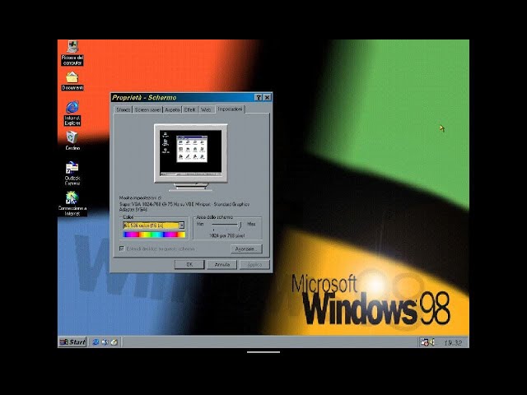Switch to the Screen saver tab
The height and width of the screenshot is (395, 527).
pos(148,109)
